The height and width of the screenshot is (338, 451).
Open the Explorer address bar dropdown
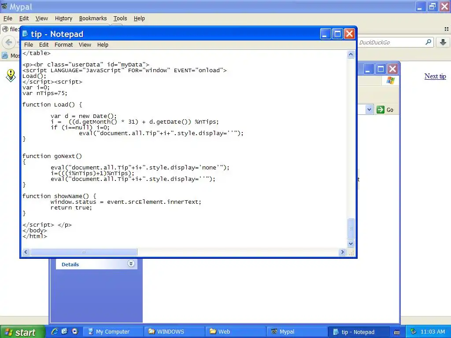370,110
